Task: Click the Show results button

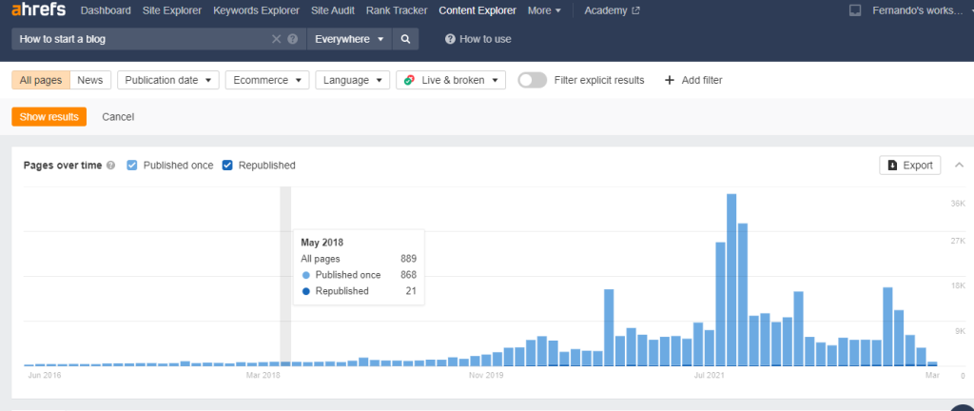Action: tap(49, 117)
